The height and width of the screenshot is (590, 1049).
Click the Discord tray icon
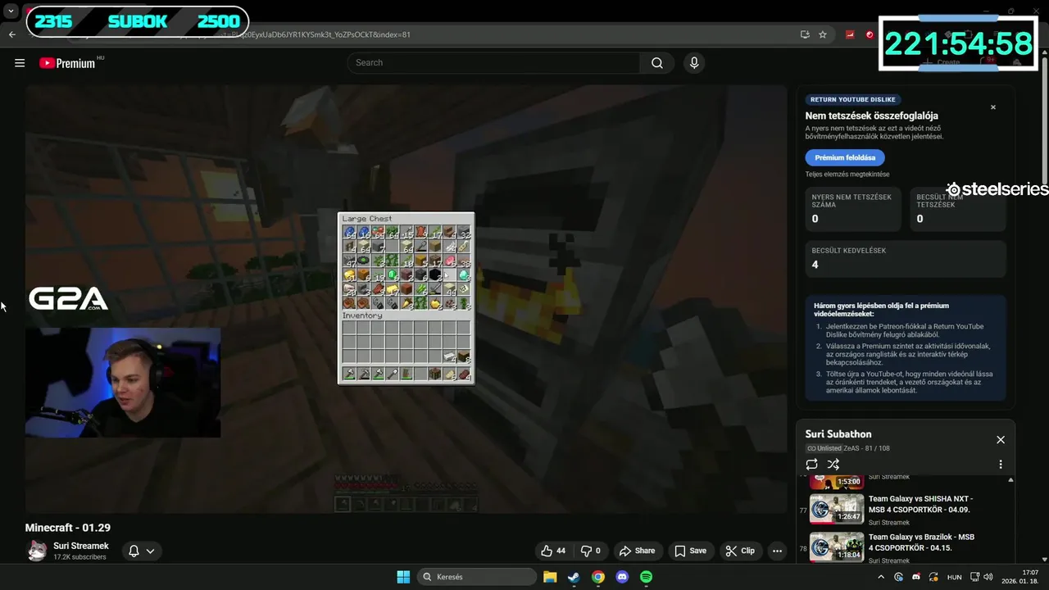(916, 577)
